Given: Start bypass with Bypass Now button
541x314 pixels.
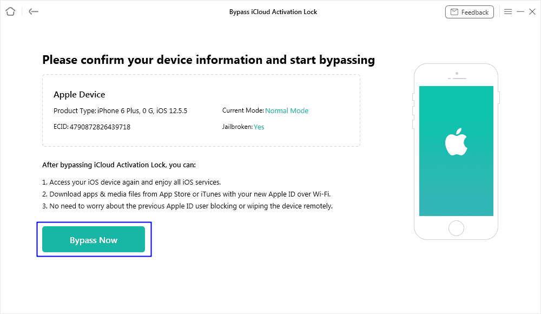Looking at the screenshot, I should point(94,239).
